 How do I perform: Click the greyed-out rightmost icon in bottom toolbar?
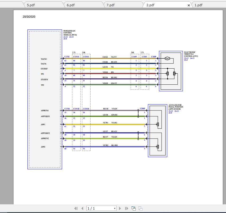coord(140,209)
